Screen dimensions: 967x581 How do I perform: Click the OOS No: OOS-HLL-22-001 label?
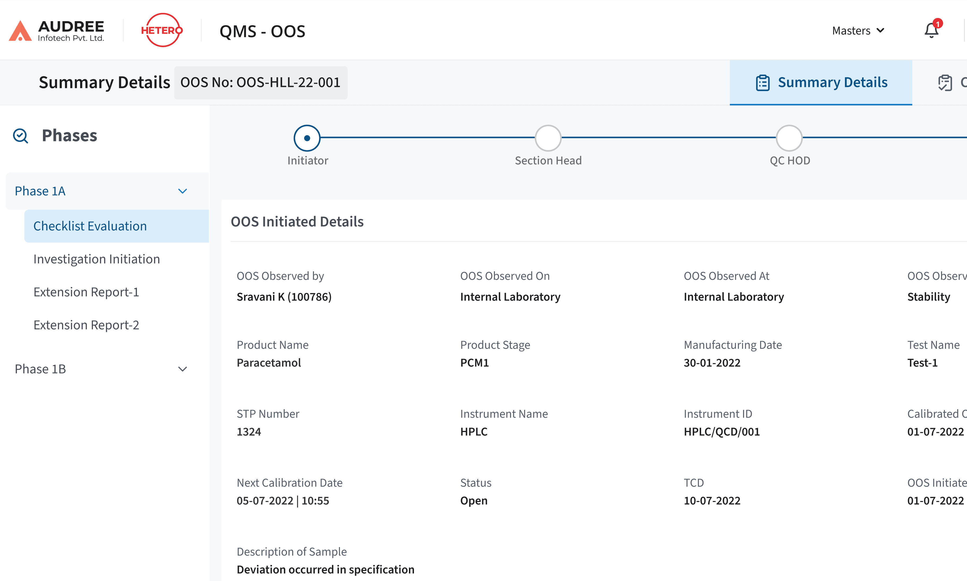261,83
